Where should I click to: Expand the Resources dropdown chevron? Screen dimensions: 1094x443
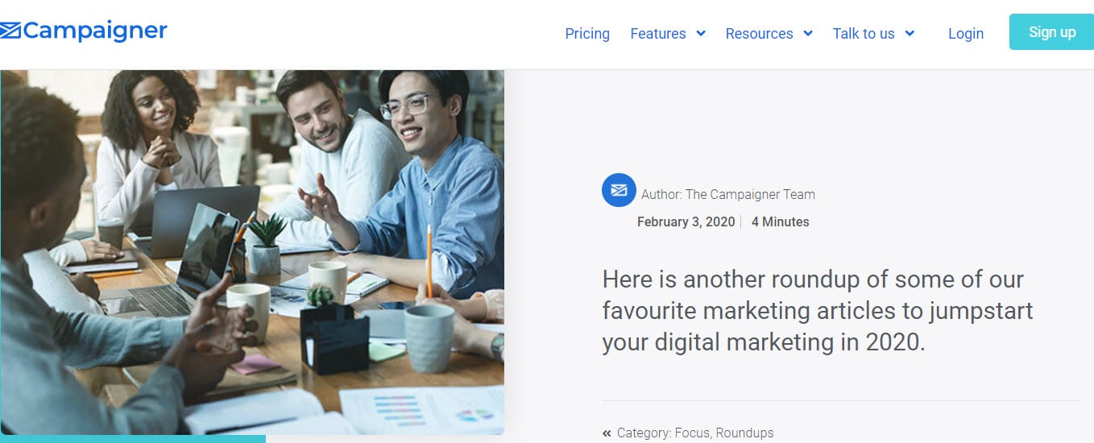click(808, 34)
